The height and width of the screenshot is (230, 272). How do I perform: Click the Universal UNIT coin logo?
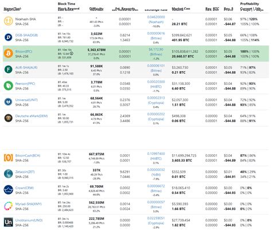pos(9,102)
